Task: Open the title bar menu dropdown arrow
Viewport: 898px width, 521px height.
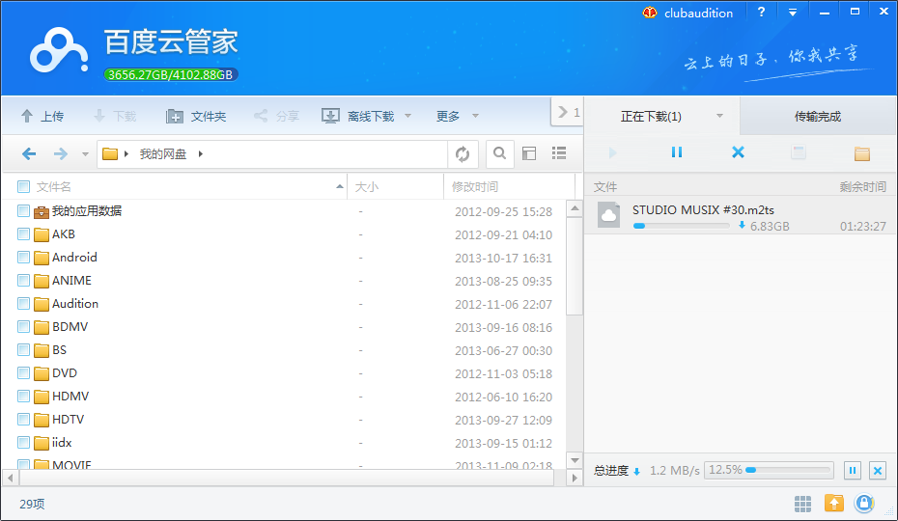Action: click(x=793, y=12)
